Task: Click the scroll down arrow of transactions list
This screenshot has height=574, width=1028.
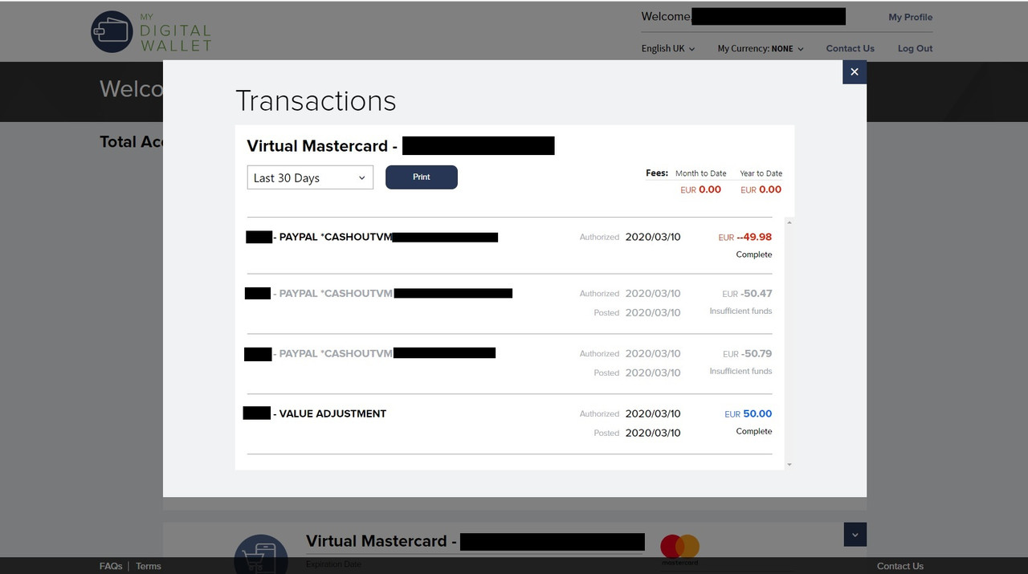Action: click(789, 465)
